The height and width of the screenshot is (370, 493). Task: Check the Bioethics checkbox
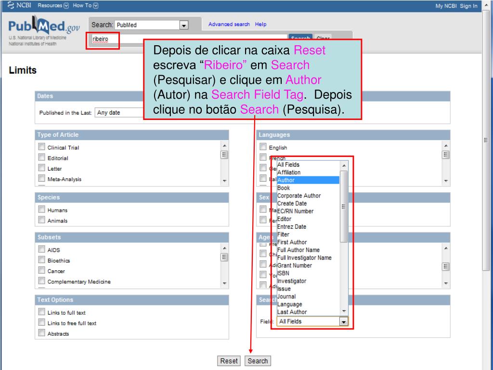click(x=41, y=260)
